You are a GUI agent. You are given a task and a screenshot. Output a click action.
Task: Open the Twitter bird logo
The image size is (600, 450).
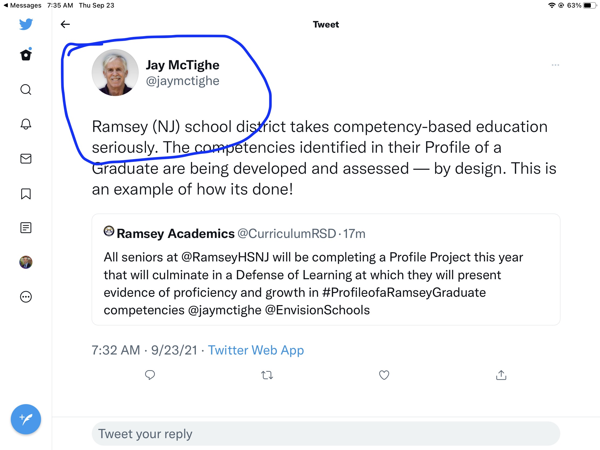26,24
